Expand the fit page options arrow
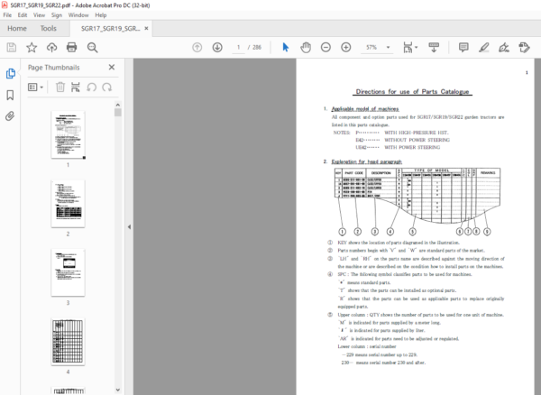 pyautogui.click(x=416, y=47)
